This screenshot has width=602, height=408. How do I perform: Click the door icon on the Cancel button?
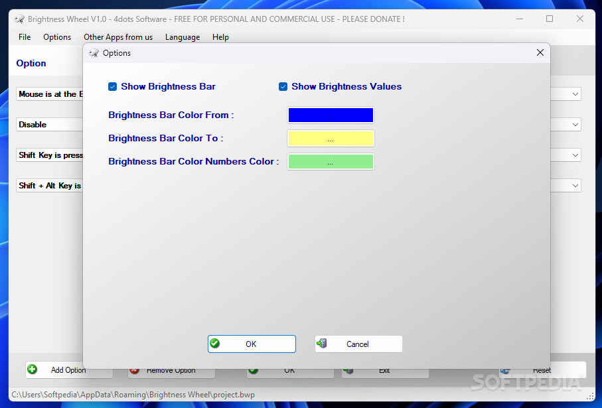tap(321, 343)
